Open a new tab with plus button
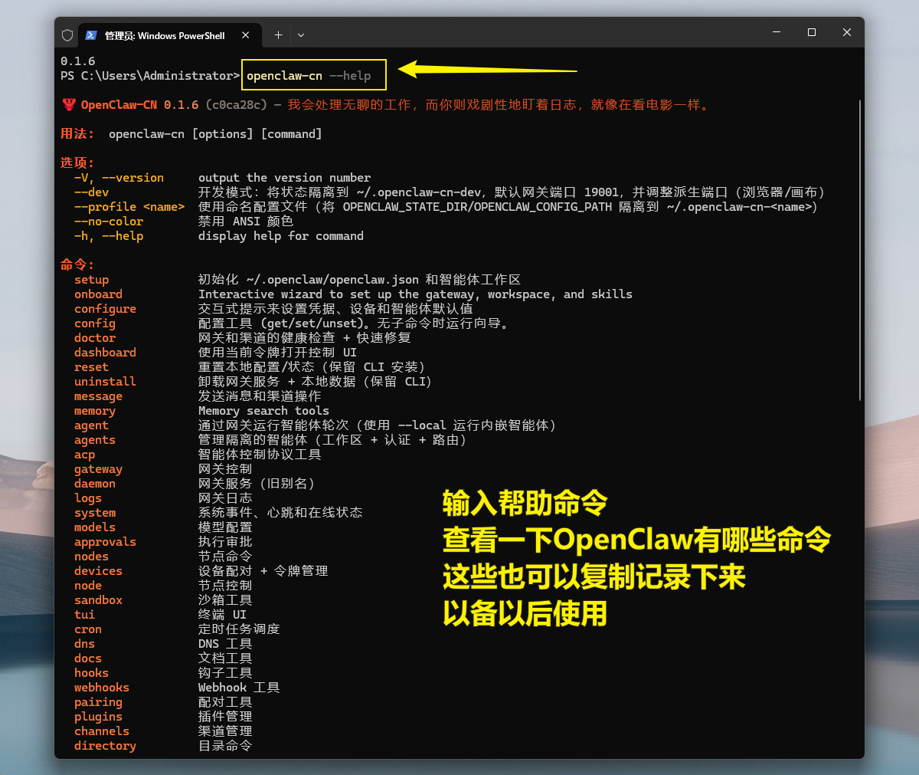This screenshot has height=775, width=919. coord(278,35)
